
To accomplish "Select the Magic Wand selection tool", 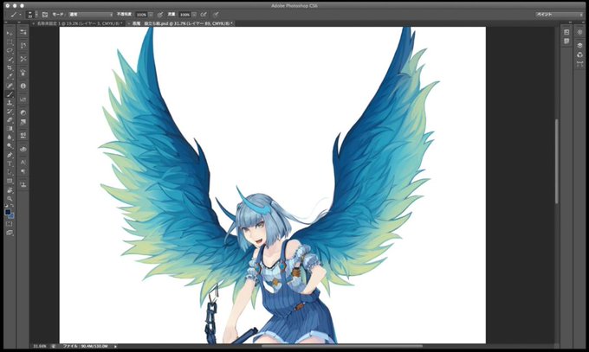I will (x=10, y=60).
